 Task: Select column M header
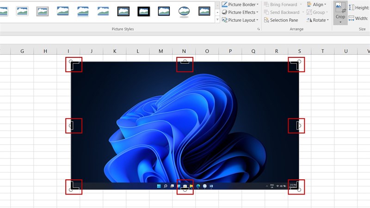(161, 51)
